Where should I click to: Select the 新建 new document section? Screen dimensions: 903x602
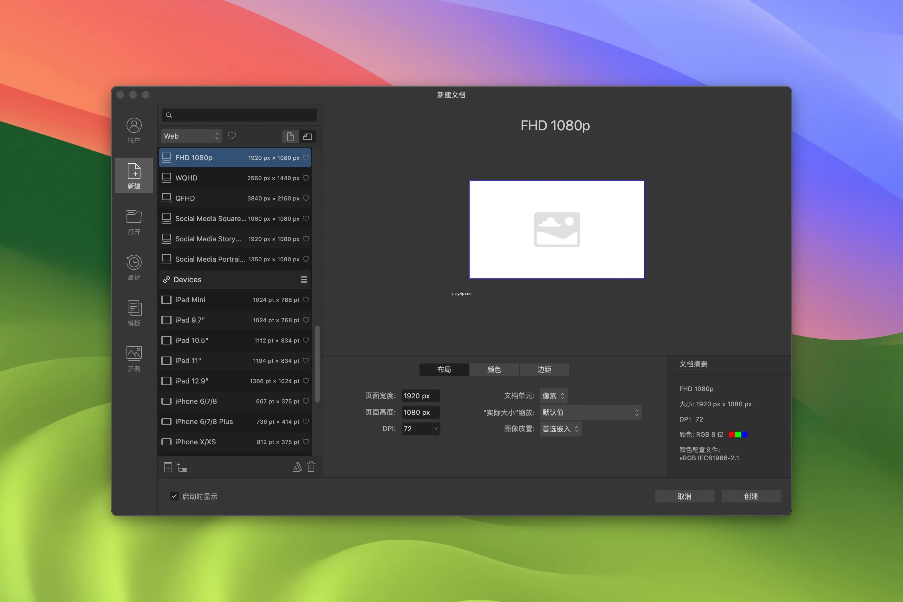[134, 175]
